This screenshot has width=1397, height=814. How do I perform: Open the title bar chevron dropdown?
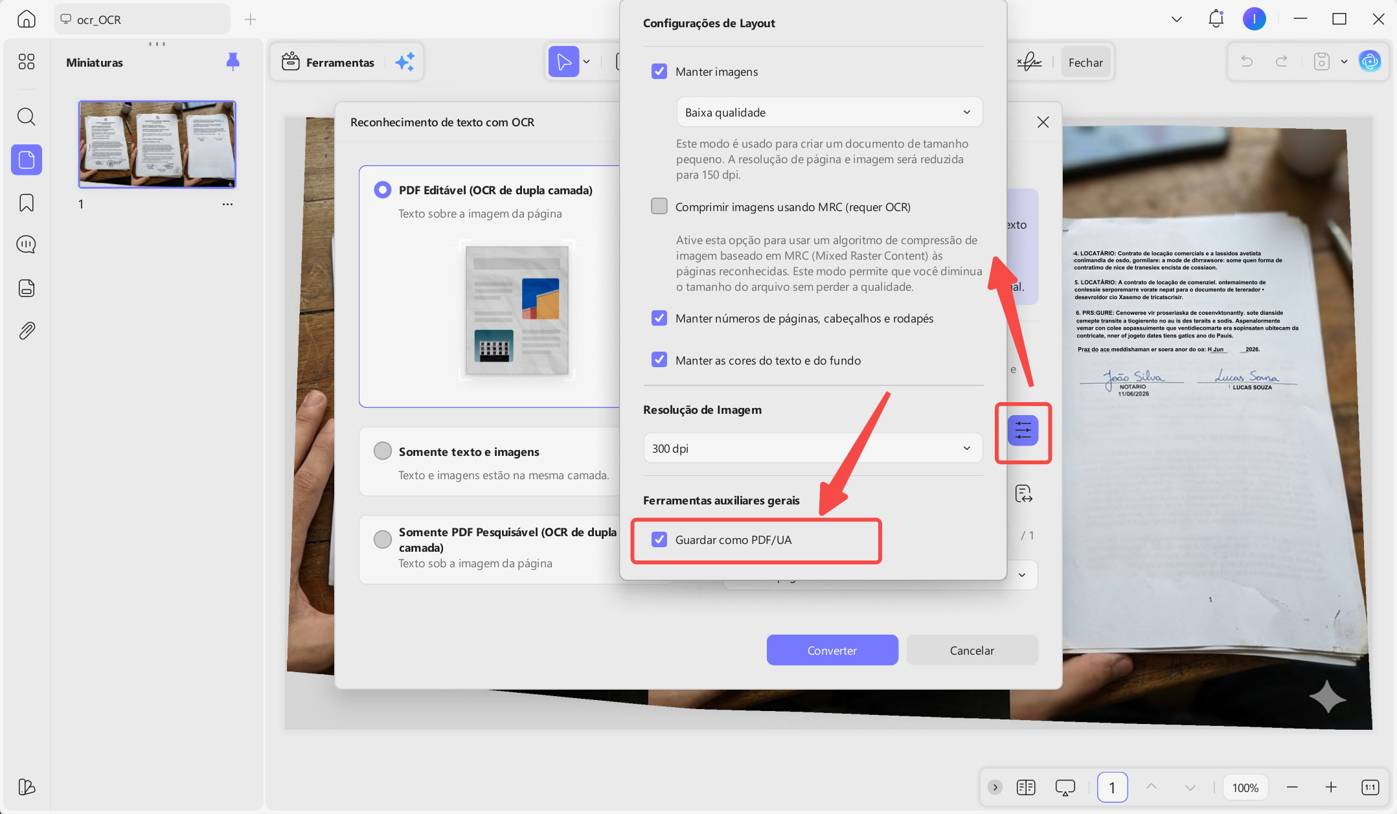(x=1177, y=19)
